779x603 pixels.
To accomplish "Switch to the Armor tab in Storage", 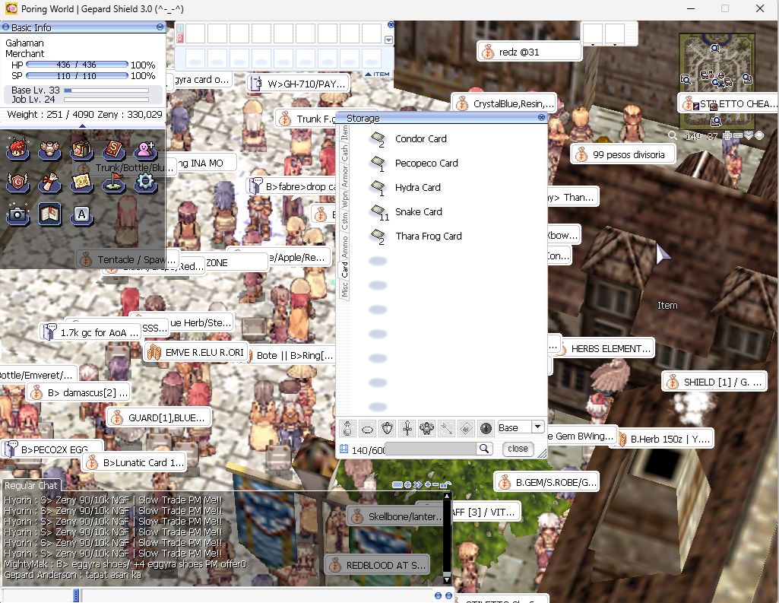I will coord(344,177).
